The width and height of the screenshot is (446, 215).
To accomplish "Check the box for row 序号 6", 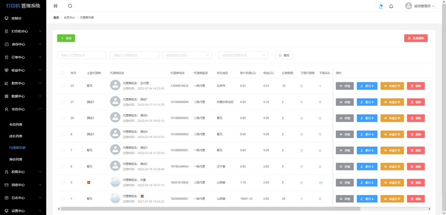I will [x=62, y=167].
